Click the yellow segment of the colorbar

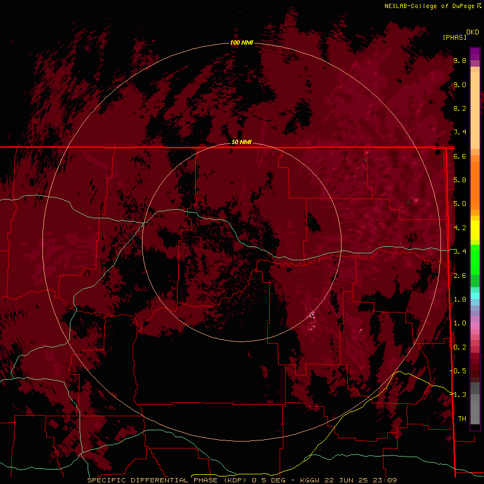475,230
